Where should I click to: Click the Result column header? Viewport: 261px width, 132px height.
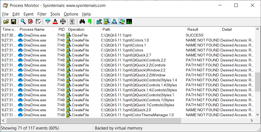[x=203, y=30]
